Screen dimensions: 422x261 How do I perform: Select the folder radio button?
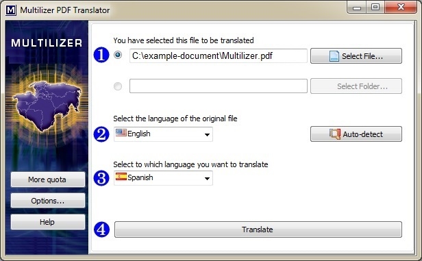point(118,86)
